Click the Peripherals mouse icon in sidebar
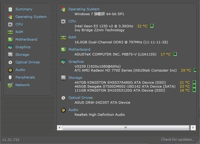 pyautogui.click(x=10, y=77)
